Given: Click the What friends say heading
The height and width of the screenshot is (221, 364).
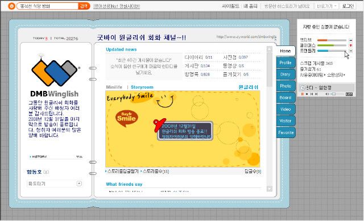Looking at the screenshot, I should point(124,185).
